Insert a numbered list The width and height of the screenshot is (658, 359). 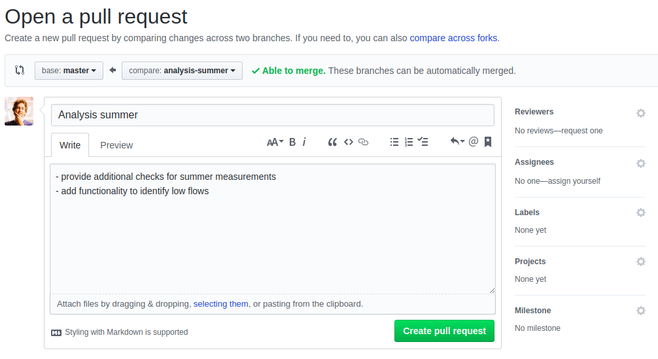click(409, 142)
